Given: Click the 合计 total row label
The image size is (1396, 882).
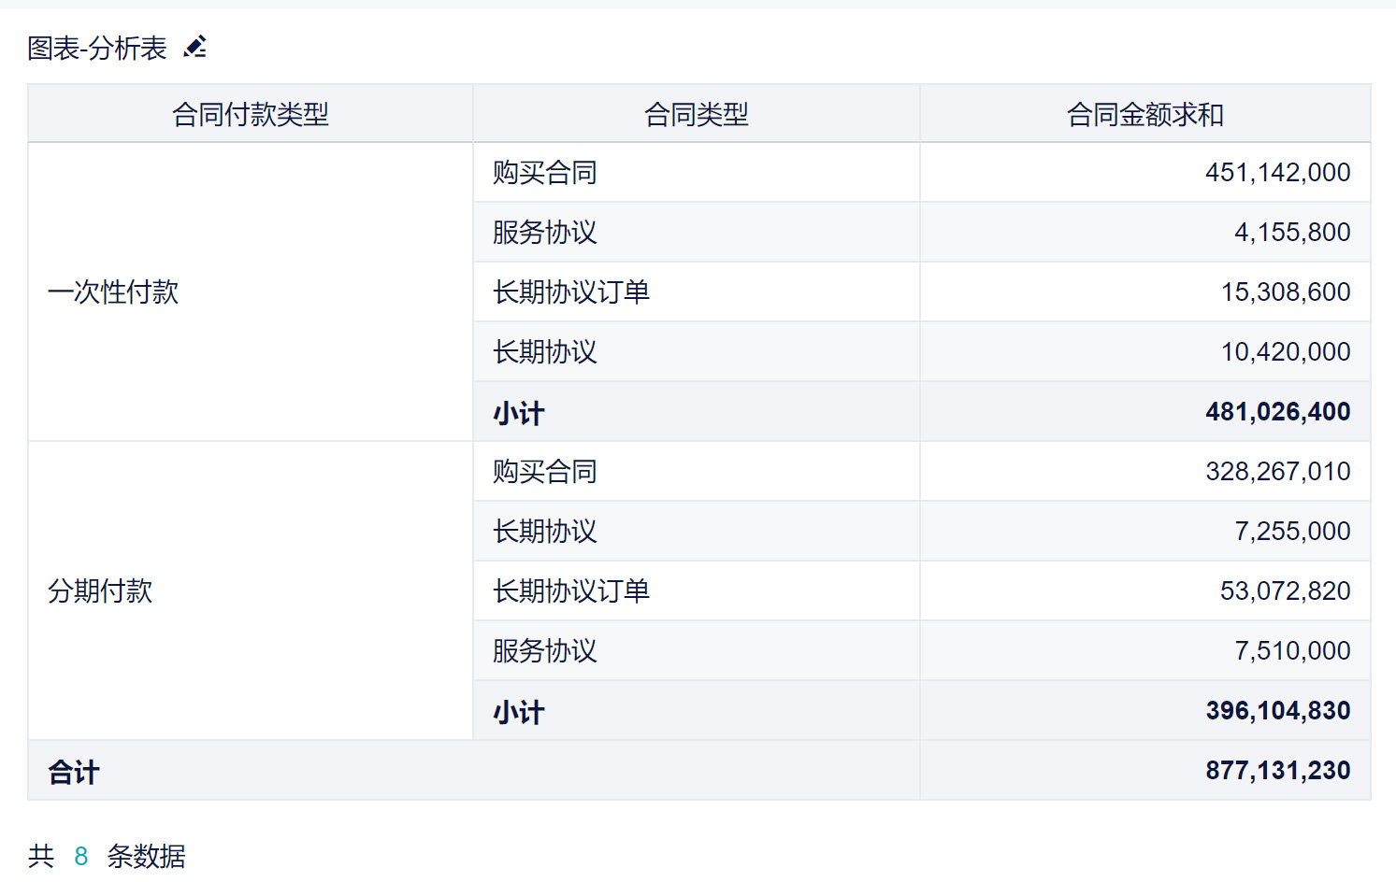Looking at the screenshot, I should (74, 772).
